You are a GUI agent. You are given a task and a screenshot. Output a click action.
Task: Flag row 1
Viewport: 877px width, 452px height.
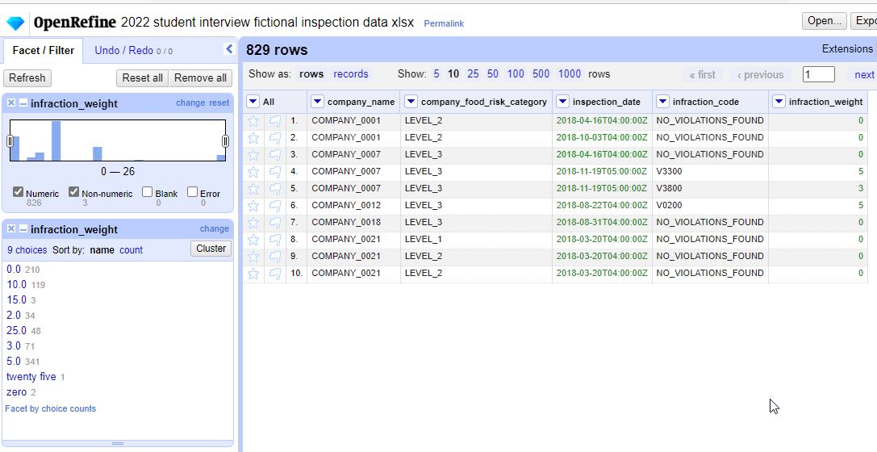274,121
